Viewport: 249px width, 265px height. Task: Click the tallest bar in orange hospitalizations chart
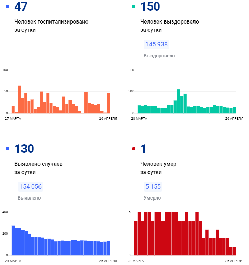coord(19,99)
